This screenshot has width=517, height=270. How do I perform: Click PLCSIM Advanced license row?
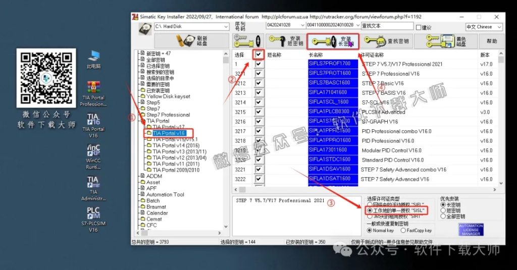(x=384, y=112)
